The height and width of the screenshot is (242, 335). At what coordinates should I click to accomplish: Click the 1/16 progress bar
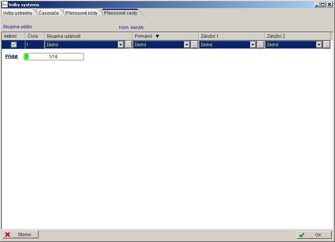(x=54, y=57)
